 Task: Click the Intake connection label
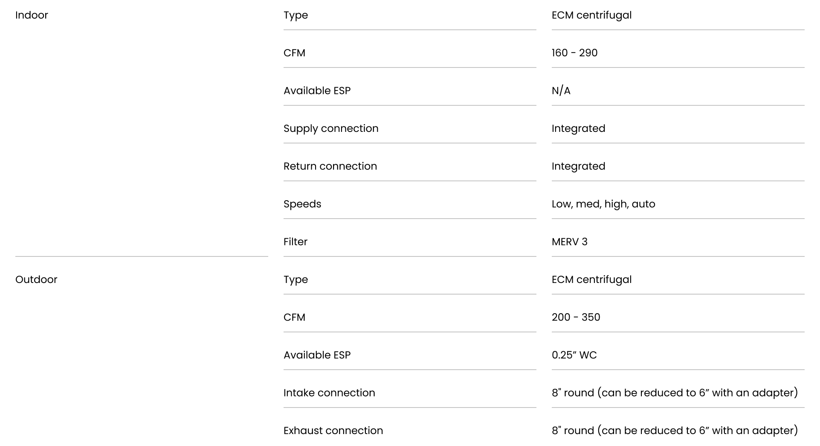[x=329, y=393]
